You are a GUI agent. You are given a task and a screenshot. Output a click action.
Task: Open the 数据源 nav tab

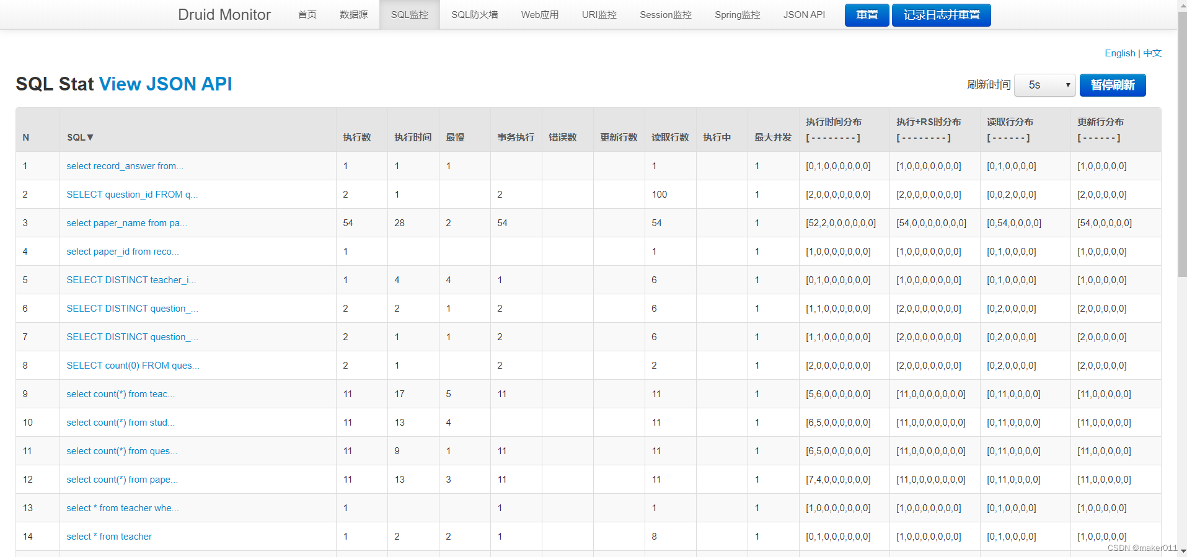[353, 14]
